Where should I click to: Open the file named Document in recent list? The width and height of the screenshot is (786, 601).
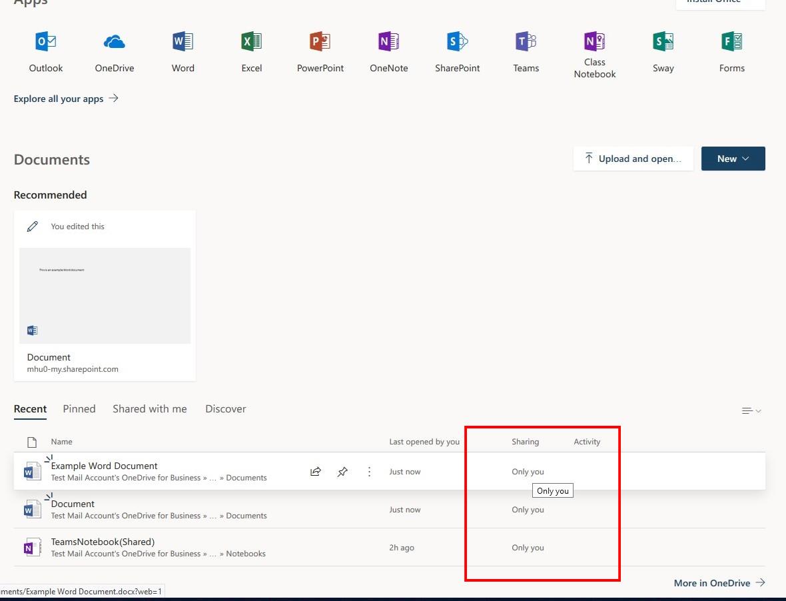(x=73, y=504)
